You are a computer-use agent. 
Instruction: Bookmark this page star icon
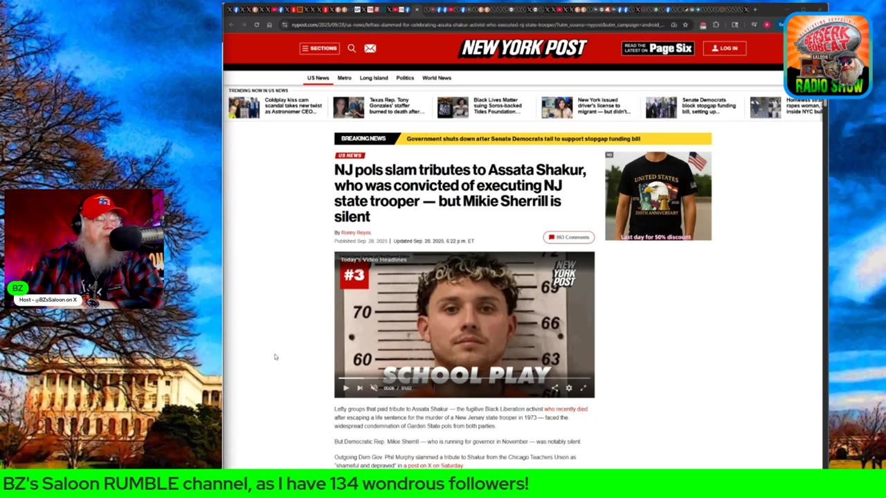click(x=685, y=25)
